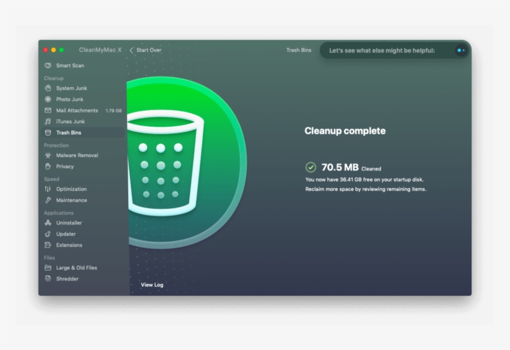Viewport: 510px width, 350px height.
Task: Click the Speed section header
Action: tap(52, 179)
